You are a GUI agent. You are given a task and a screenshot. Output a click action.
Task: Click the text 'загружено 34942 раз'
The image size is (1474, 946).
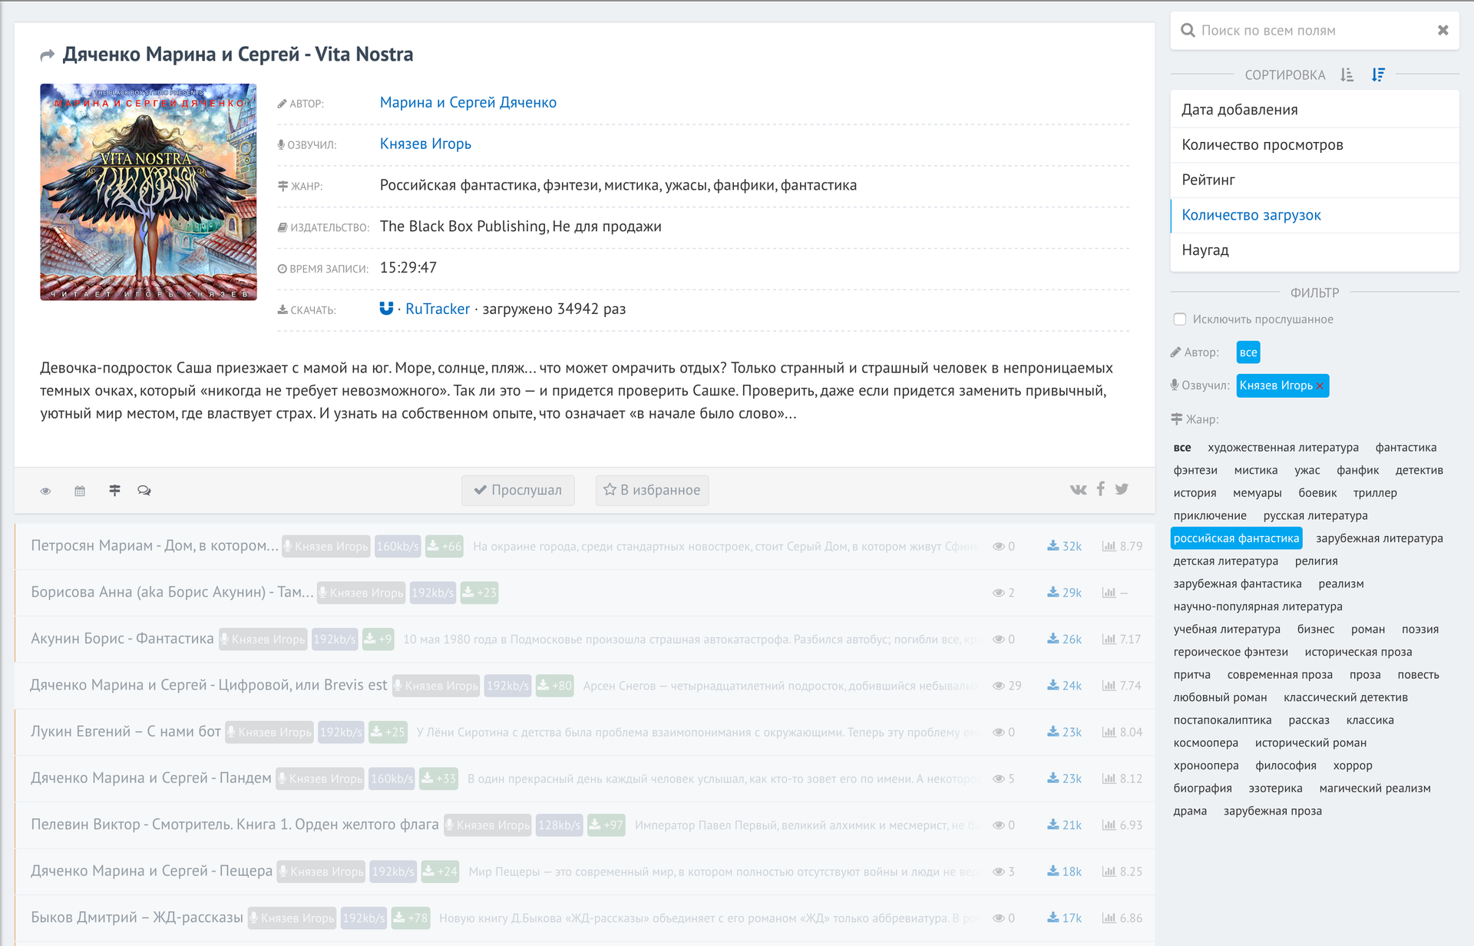tap(554, 309)
